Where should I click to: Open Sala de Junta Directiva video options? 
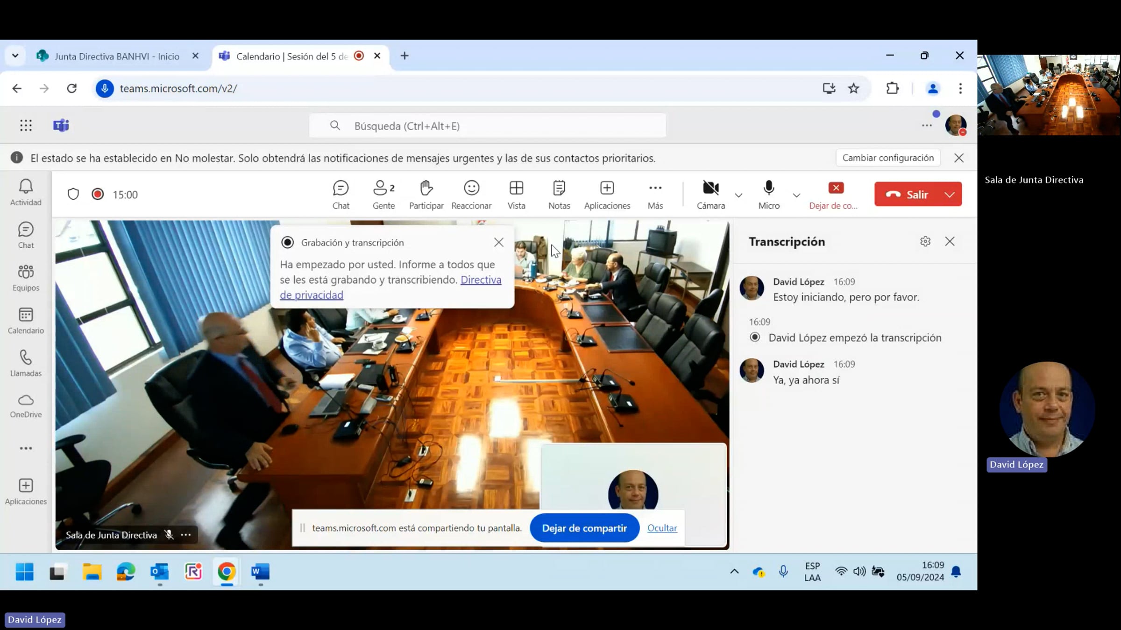pyautogui.click(x=186, y=535)
